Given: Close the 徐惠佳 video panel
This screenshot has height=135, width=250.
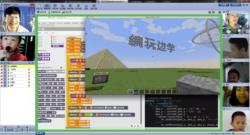Looking at the screenshot, I should pyautogui.click(x=248, y=36).
